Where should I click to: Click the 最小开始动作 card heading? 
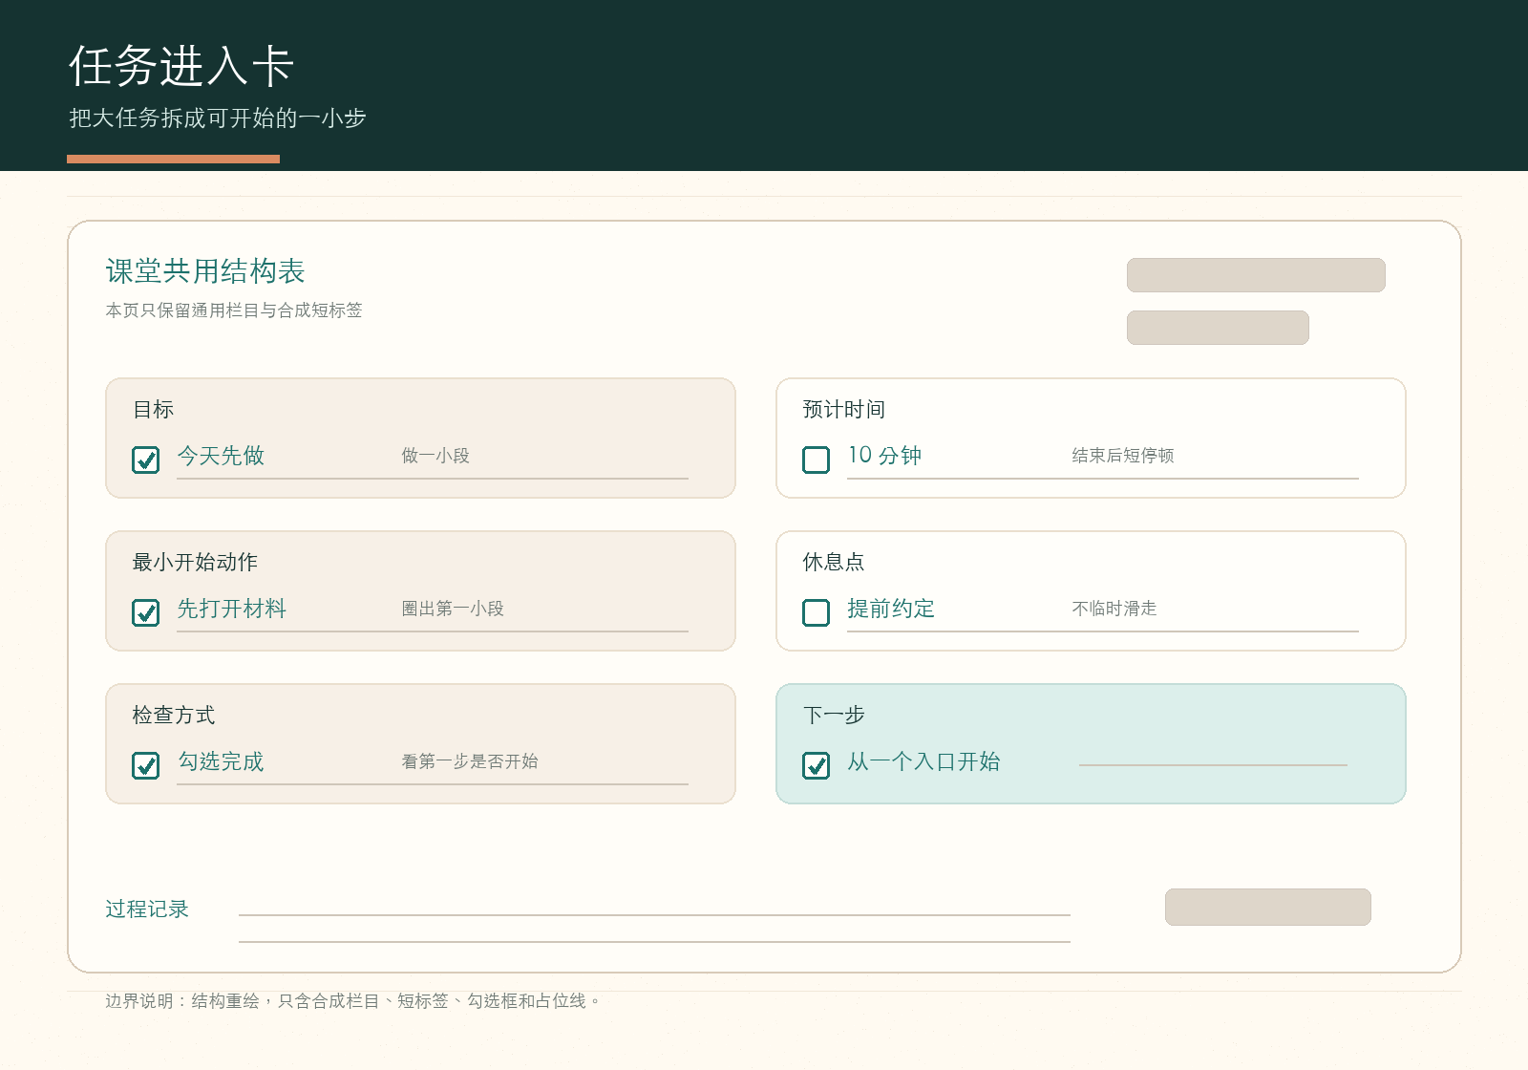(x=195, y=562)
